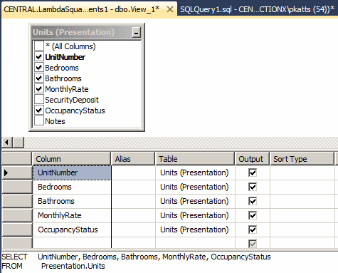Select the UnitNumber cell in grid
Screen dimensions: 338x273
point(72,172)
